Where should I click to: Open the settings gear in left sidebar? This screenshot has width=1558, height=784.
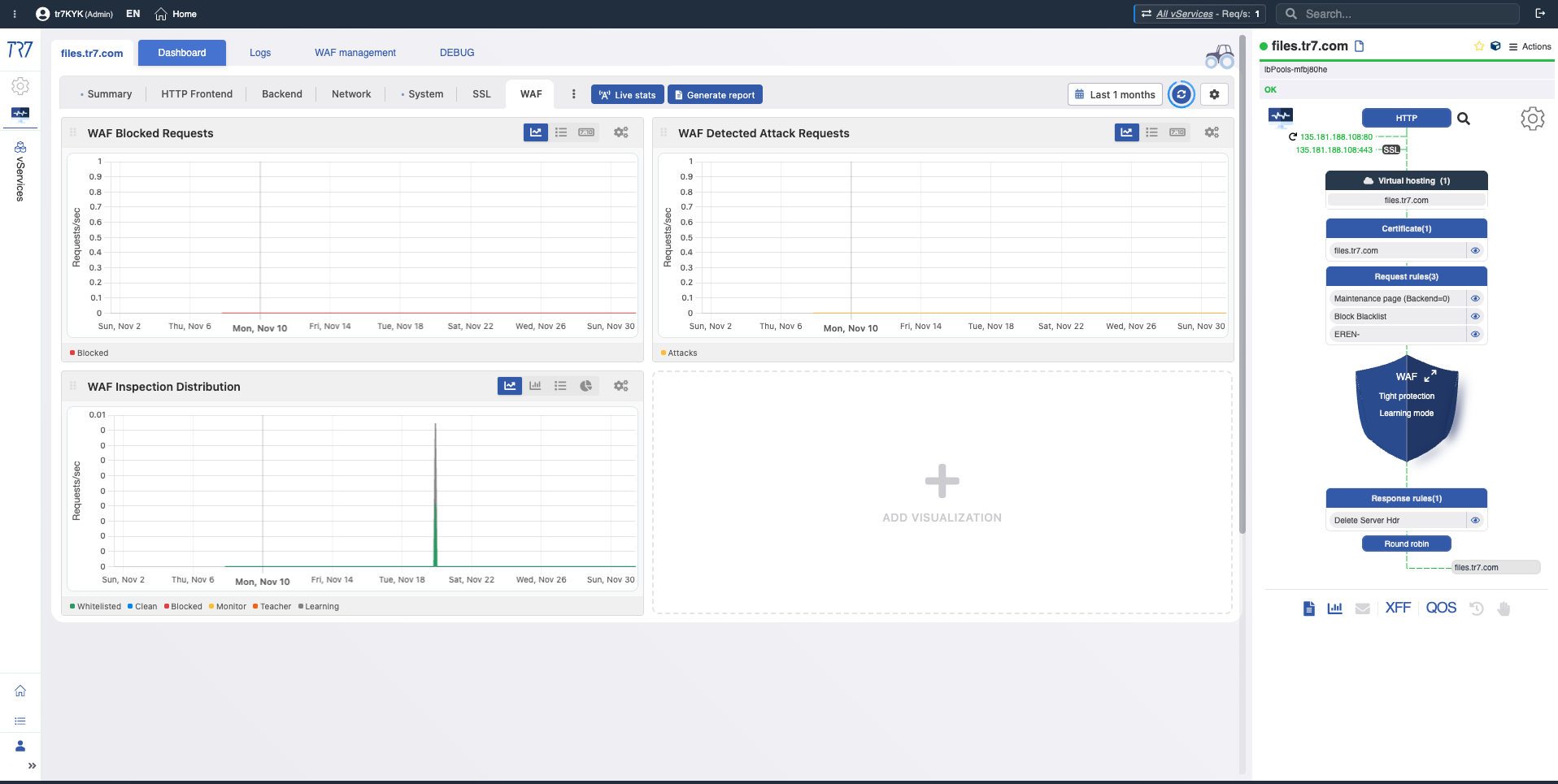tap(20, 86)
